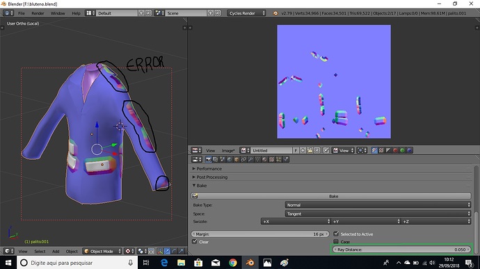This screenshot has width=480, height=269.
Task: Open the Space dropdown set to Tangent
Action: coord(378,213)
